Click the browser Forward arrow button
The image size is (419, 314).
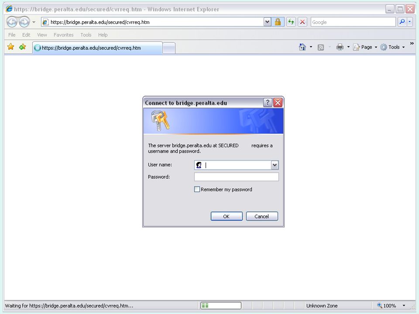tap(24, 22)
